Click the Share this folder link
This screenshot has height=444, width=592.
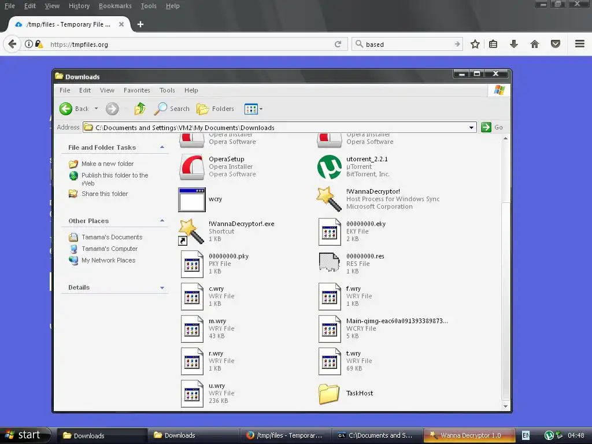click(x=105, y=194)
